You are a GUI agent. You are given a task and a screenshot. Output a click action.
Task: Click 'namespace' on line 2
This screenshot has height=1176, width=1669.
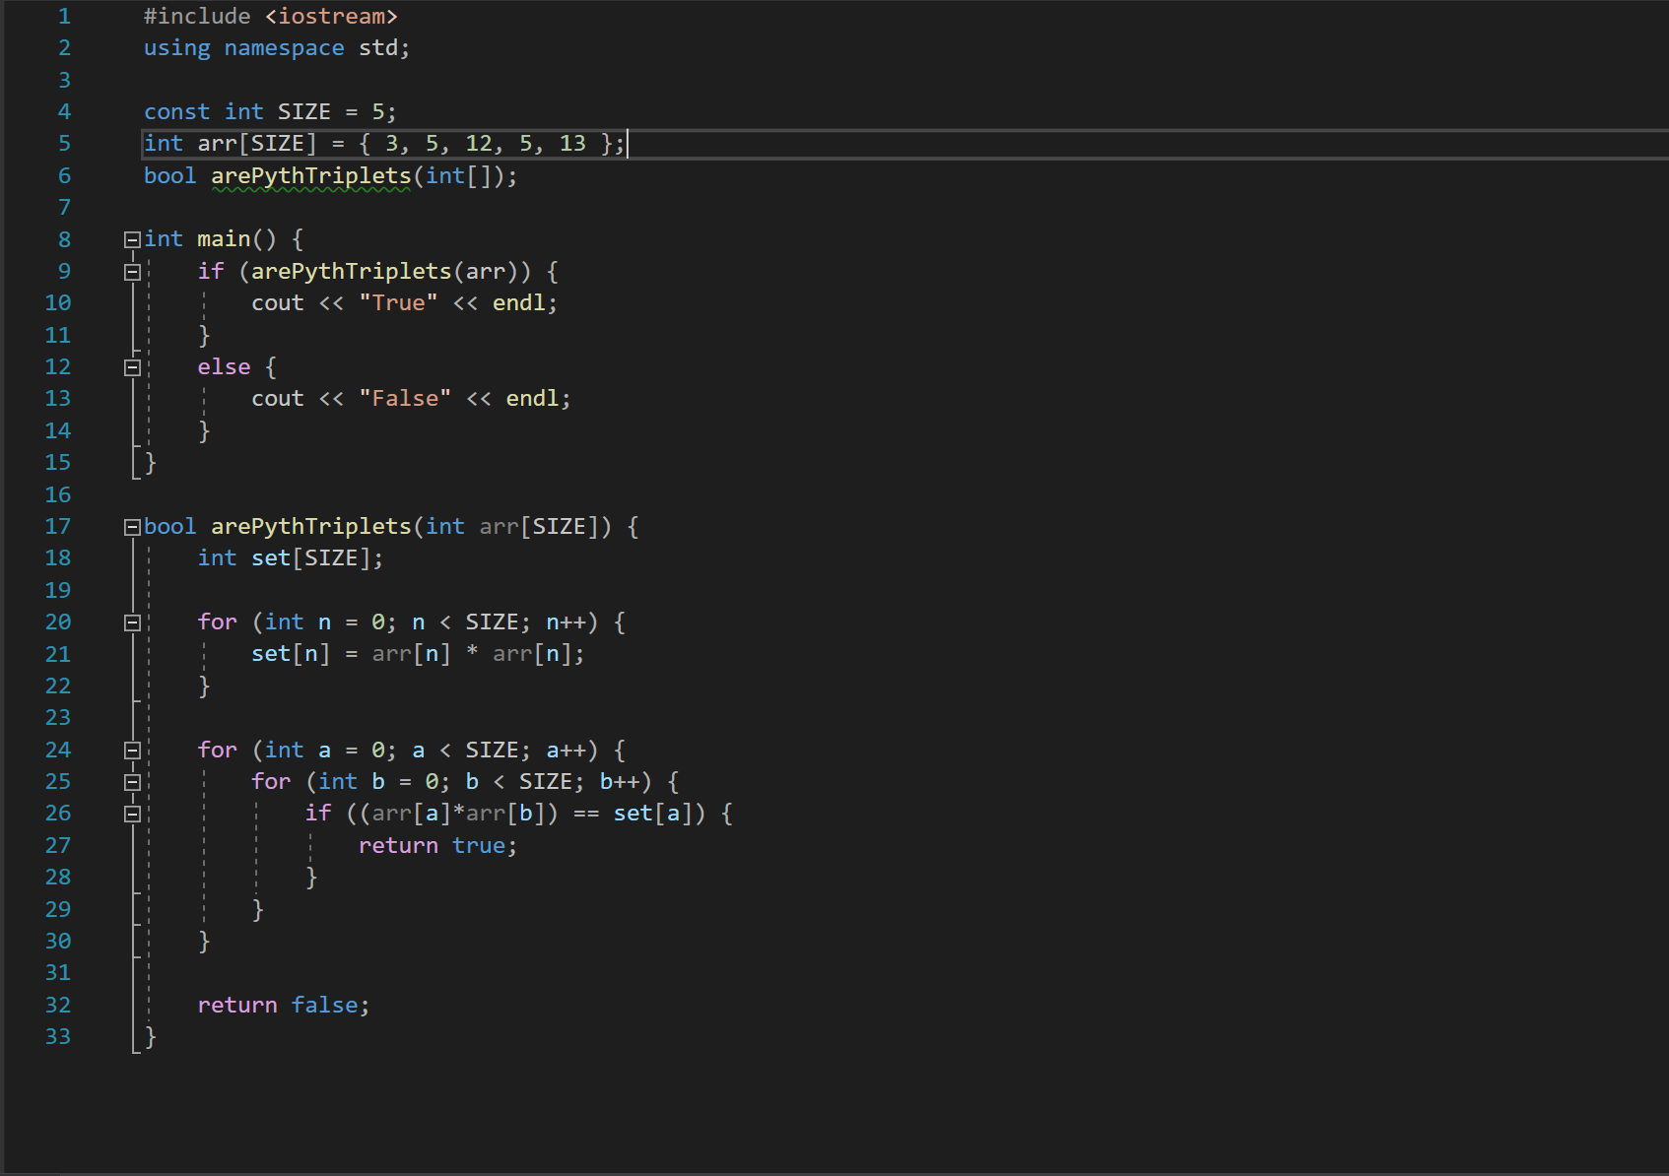pos(284,48)
